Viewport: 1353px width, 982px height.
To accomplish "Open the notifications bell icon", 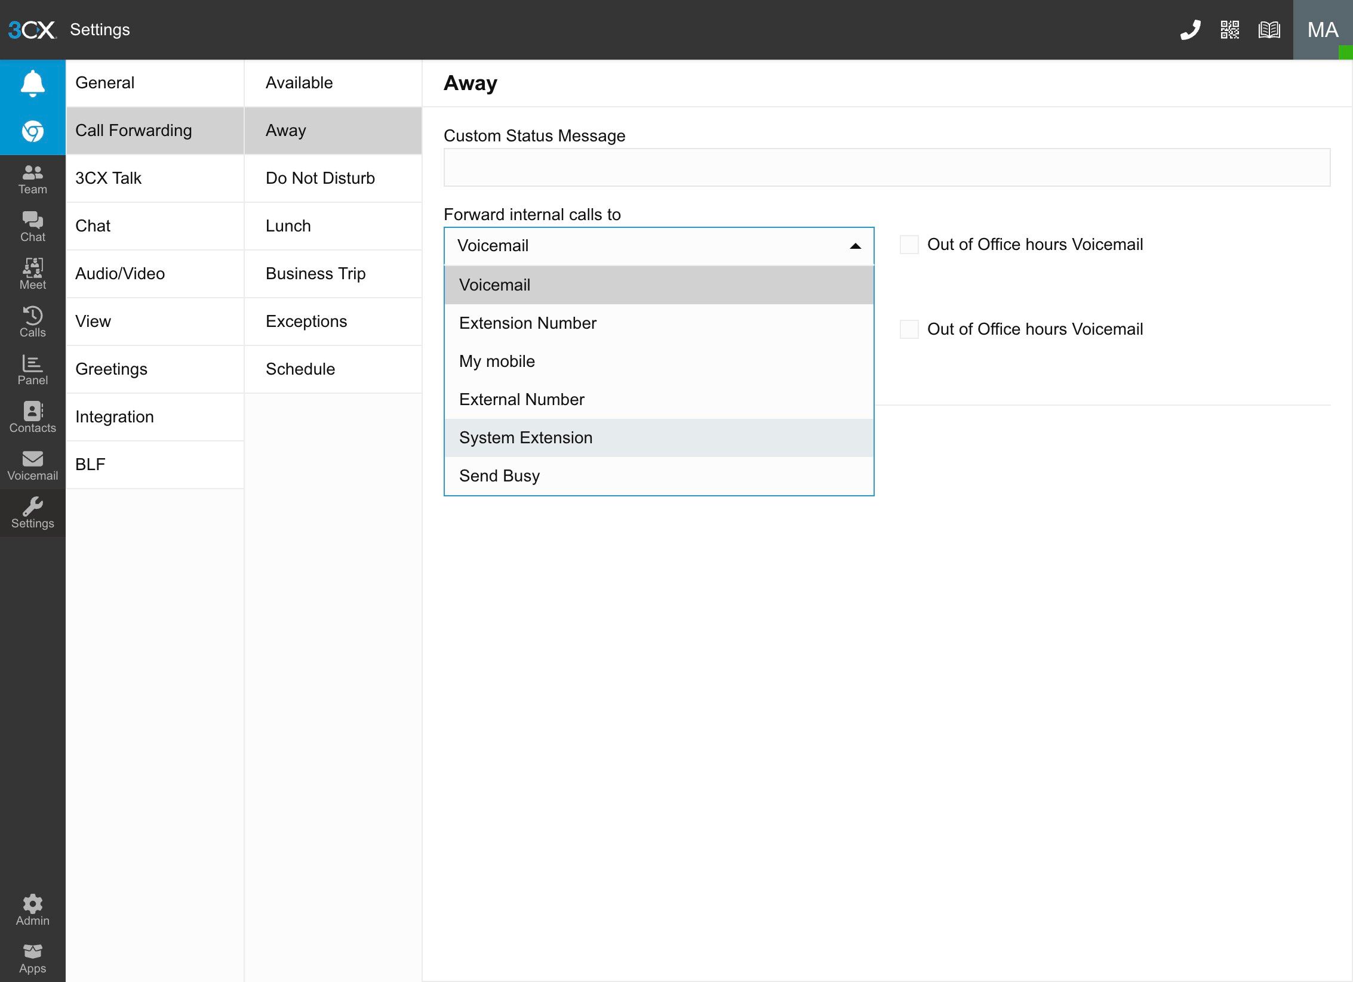I will coord(32,83).
